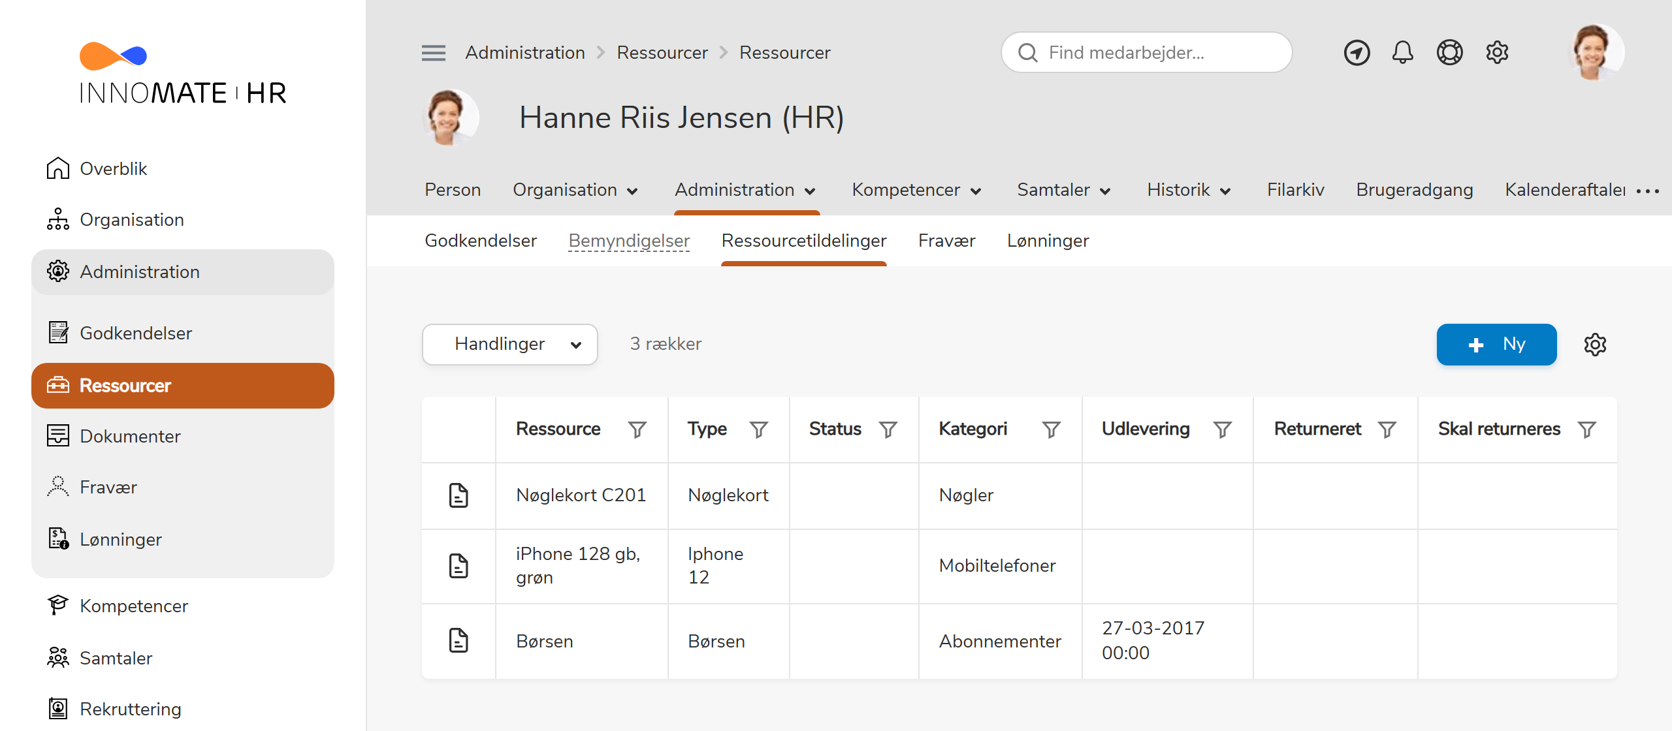Open the Lønninger sub-tab

point(1048,241)
